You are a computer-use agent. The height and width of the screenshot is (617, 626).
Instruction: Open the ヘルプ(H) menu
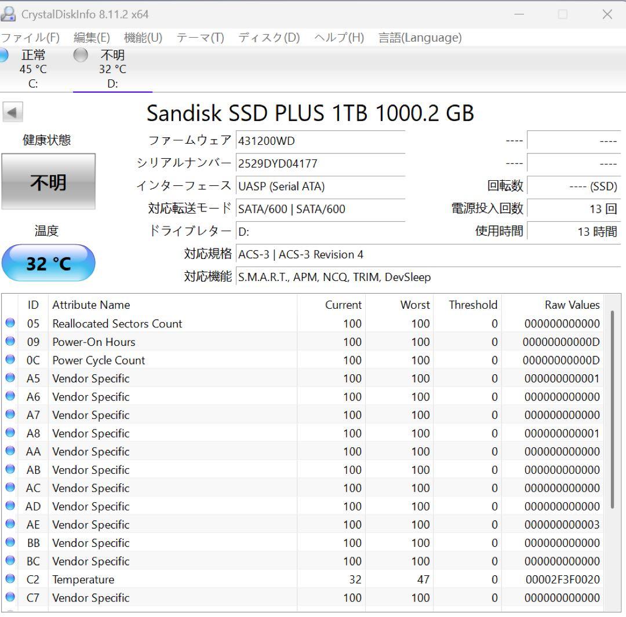339,38
